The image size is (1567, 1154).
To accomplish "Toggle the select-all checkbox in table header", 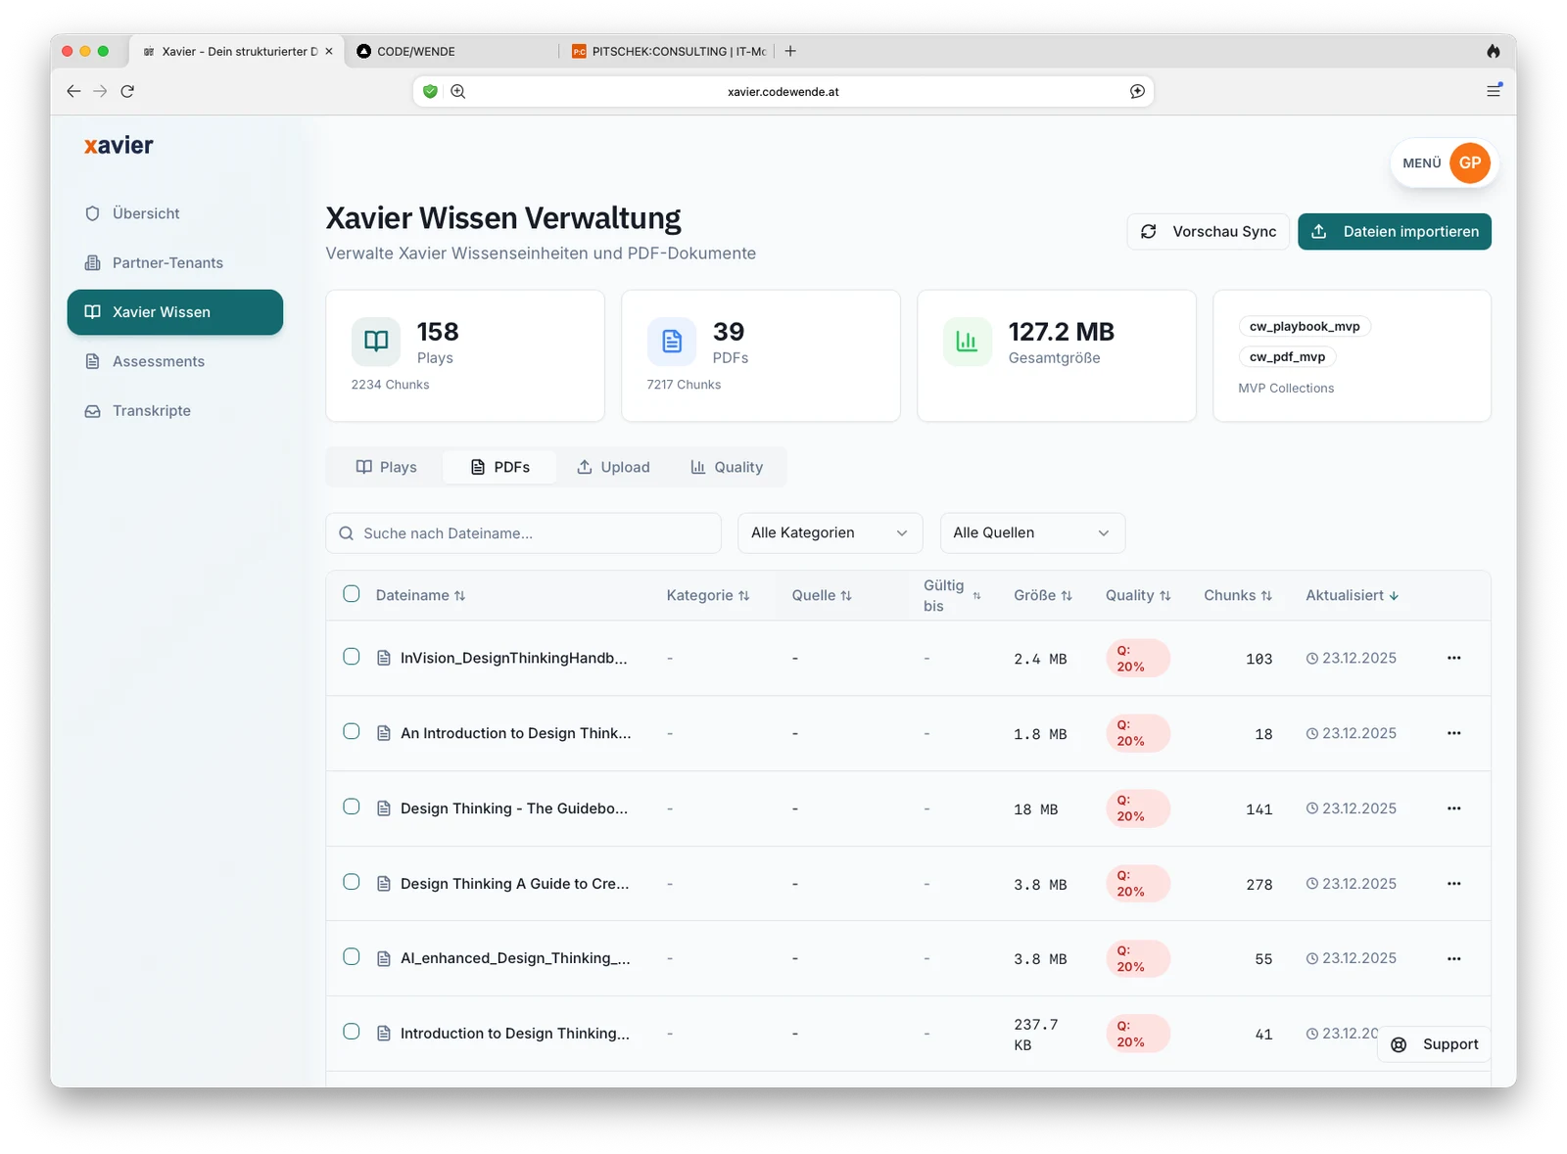I will coord(352,594).
